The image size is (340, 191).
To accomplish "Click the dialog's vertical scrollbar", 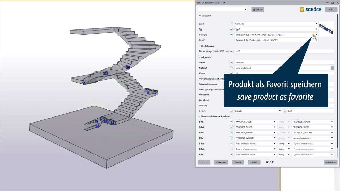I will tap(338, 80).
